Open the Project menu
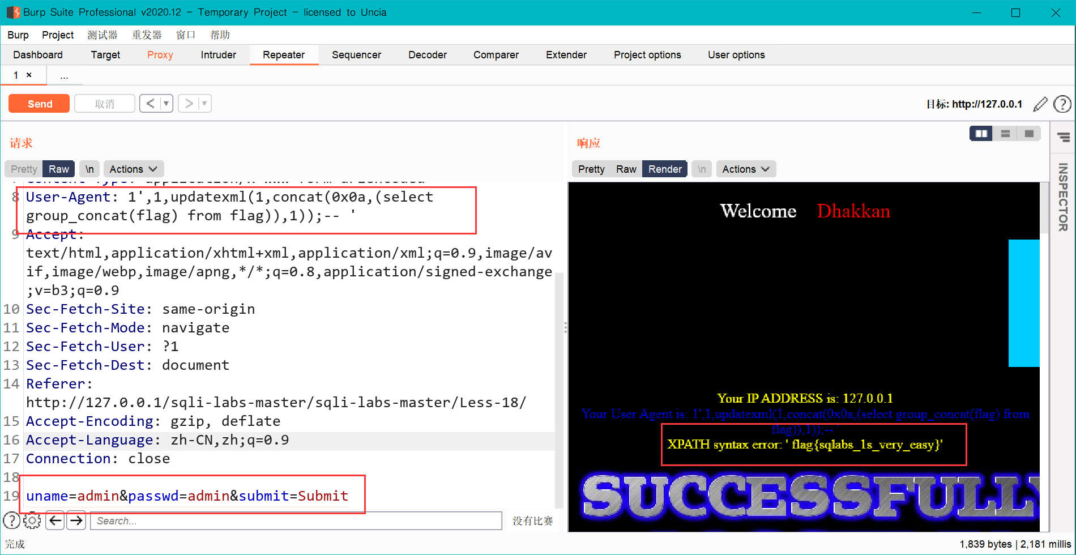 (x=58, y=35)
